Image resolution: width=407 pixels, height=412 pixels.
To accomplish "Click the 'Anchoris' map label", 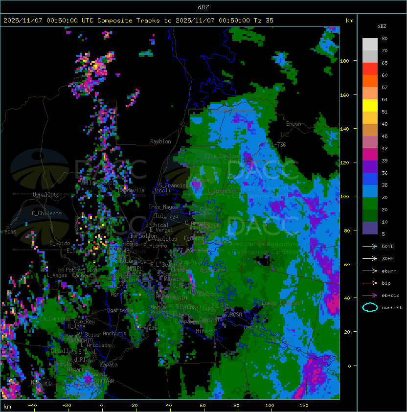I will coord(114,333).
